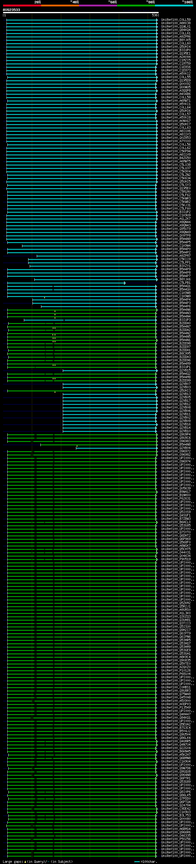Screen dimensions: 196x864
Task: Select label UniRef100_O96983
Action: pyautogui.click(x=175, y=441)
